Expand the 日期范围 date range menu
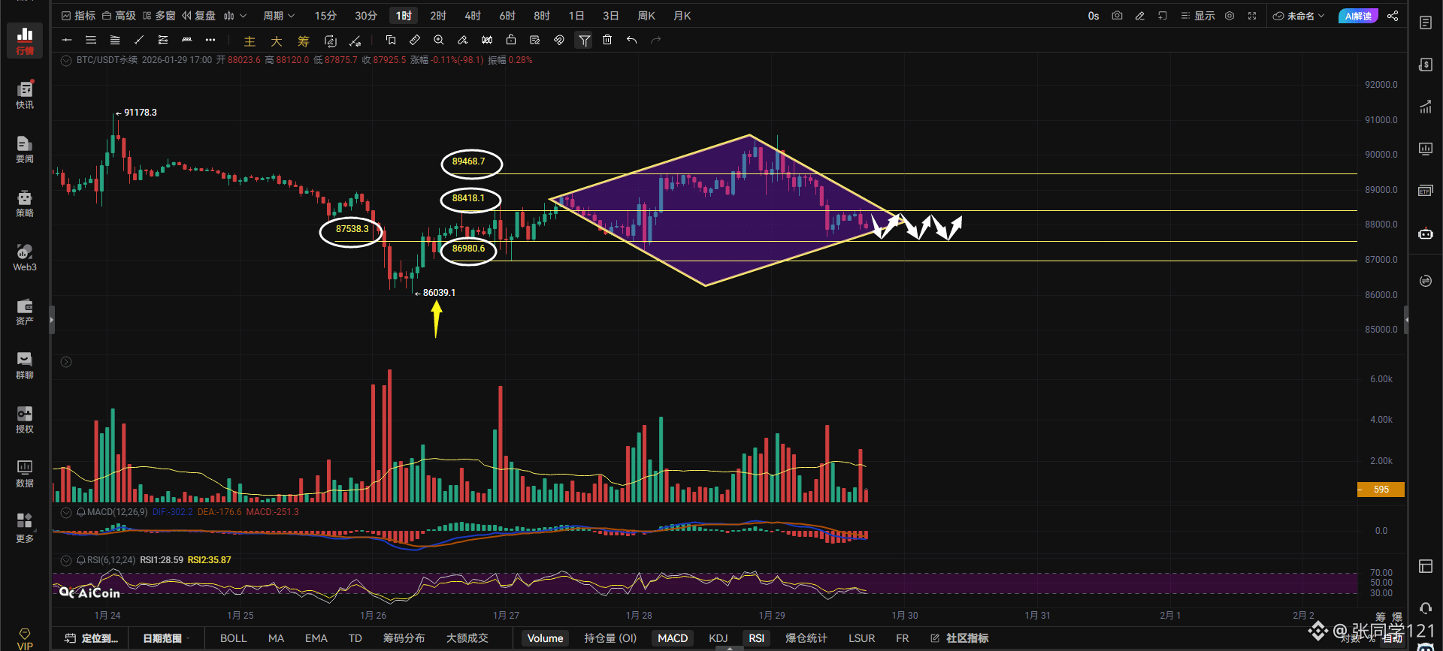 point(165,638)
